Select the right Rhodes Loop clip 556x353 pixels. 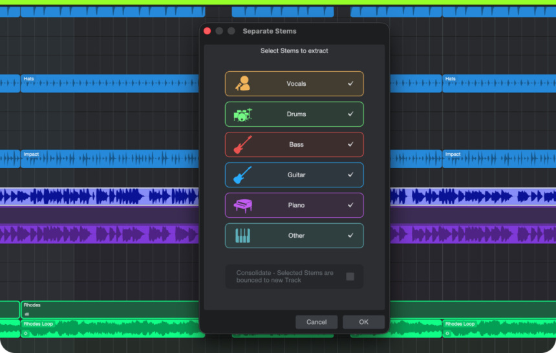pyautogui.click(x=499, y=328)
